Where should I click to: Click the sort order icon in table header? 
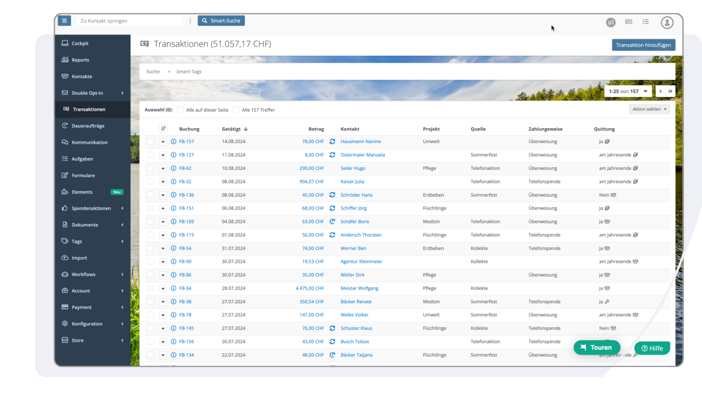163,129
